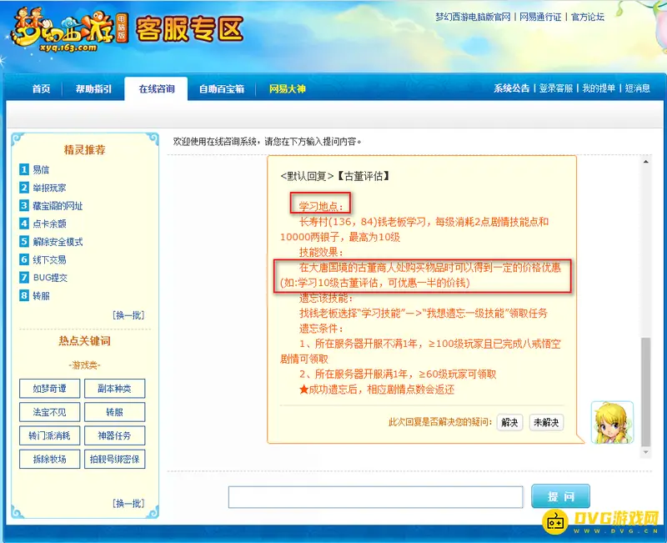Screen dimensions: 667x543
Task: Click the fairy avatar beside the reply
Action: pos(612,422)
